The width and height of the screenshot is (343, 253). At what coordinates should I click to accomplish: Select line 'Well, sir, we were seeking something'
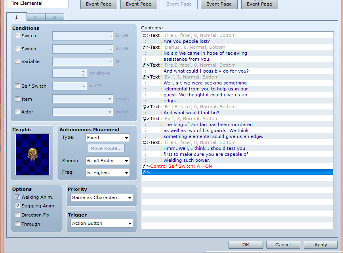coord(237,83)
